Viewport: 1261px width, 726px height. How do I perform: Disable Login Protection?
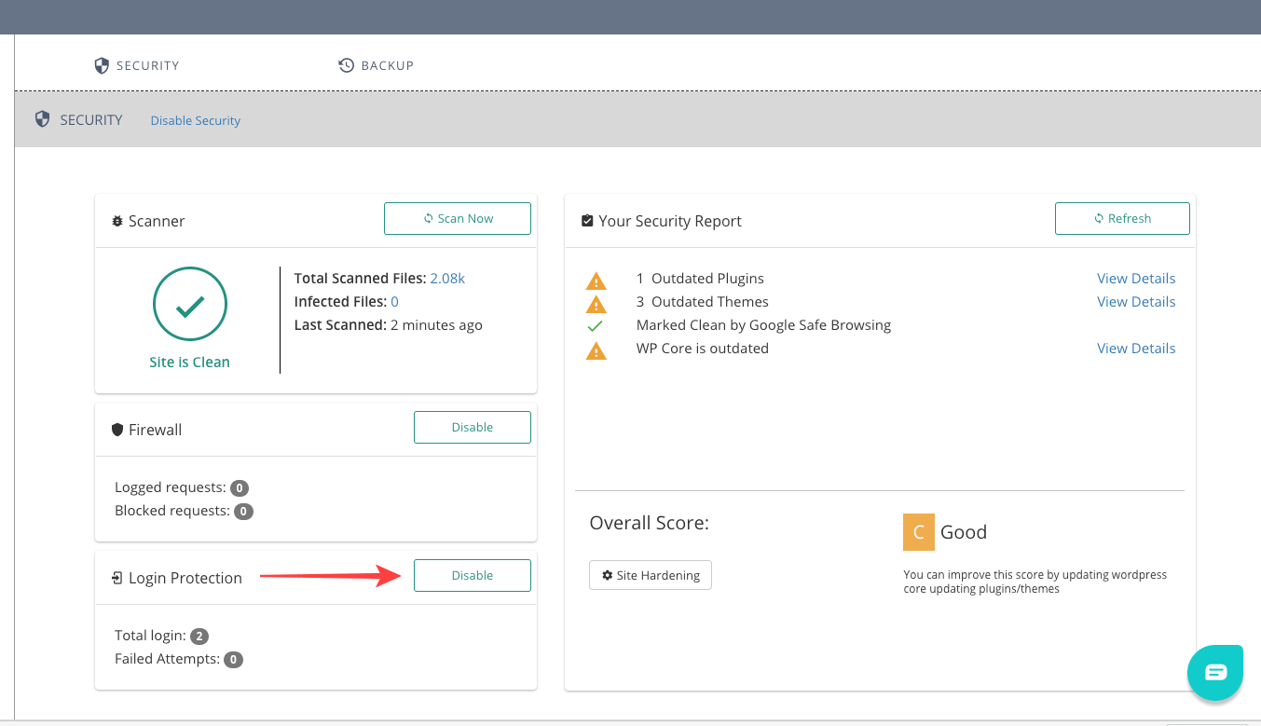[472, 575]
